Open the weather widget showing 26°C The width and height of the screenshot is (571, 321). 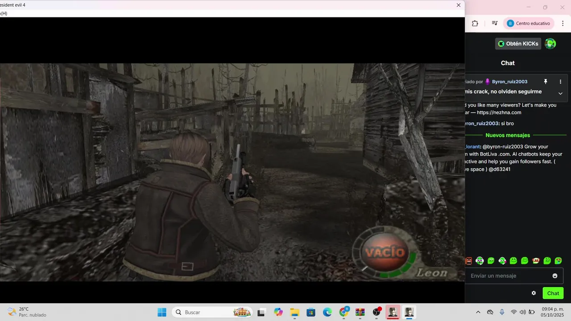click(28, 312)
